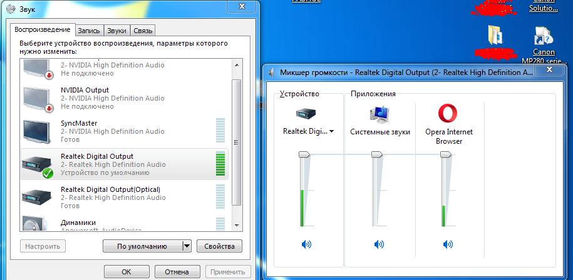The image size is (573, 280).
Task: Click the NVIDIA Output device name
Action: [85, 90]
